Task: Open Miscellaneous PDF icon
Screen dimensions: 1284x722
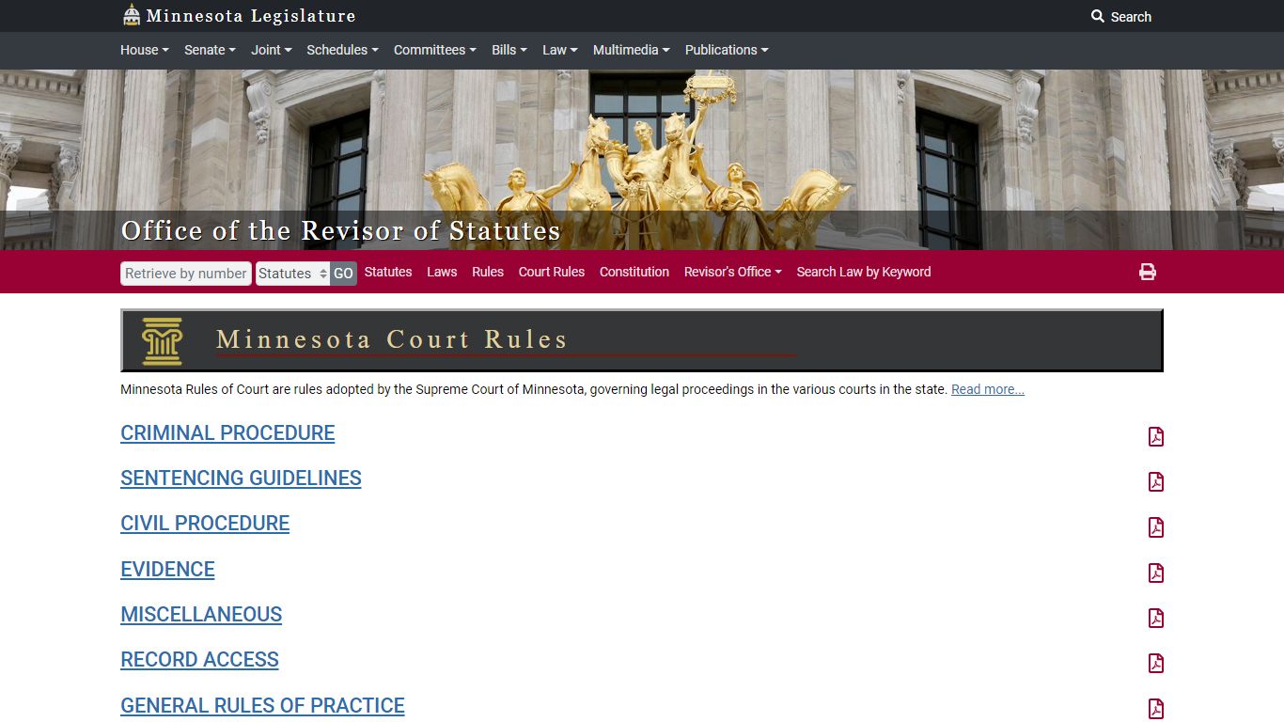Action: tap(1156, 618)
